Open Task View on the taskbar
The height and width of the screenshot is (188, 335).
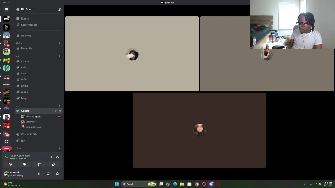161,184
